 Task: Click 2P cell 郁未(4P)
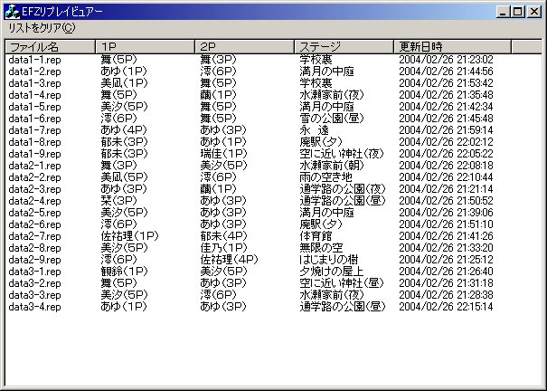pos(223,236)
